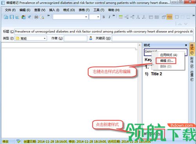Open the 插入 (I) menu
196x144 pixels.
click(54, 10)
